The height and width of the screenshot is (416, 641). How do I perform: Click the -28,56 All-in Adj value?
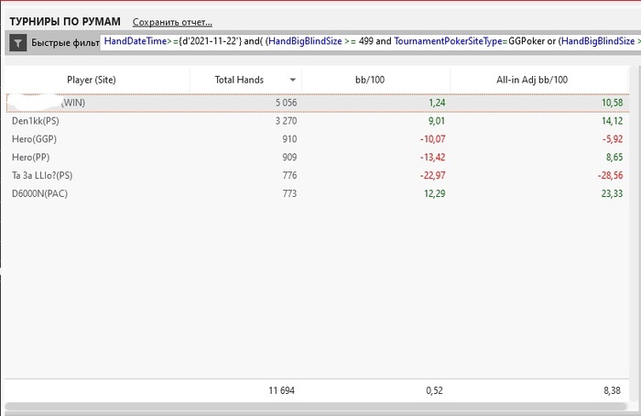coord(611,176)
